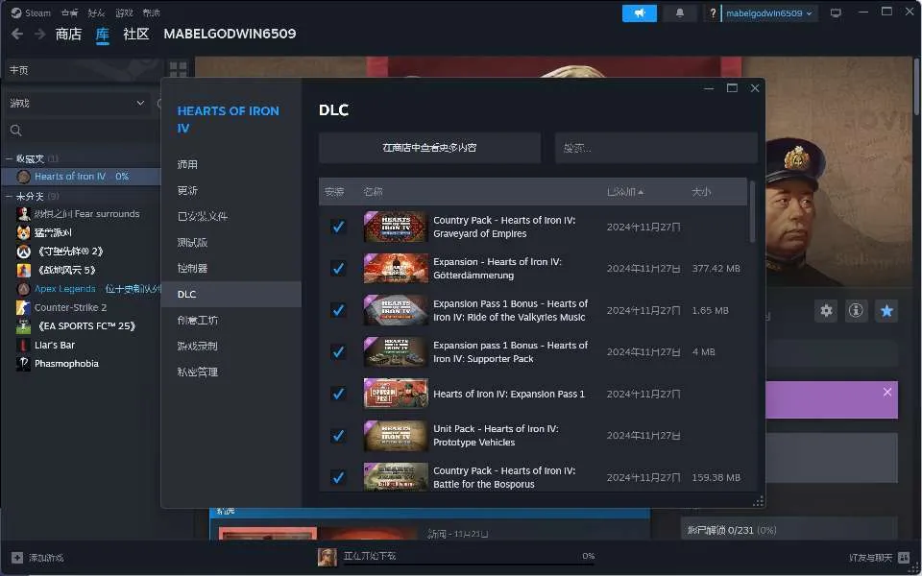Click the view more in store button
922x576 pixels.
(x=429, y=148)
